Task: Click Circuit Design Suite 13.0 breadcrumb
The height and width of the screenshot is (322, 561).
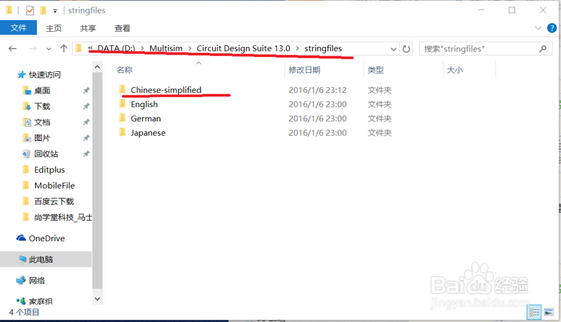Action: 243,48
